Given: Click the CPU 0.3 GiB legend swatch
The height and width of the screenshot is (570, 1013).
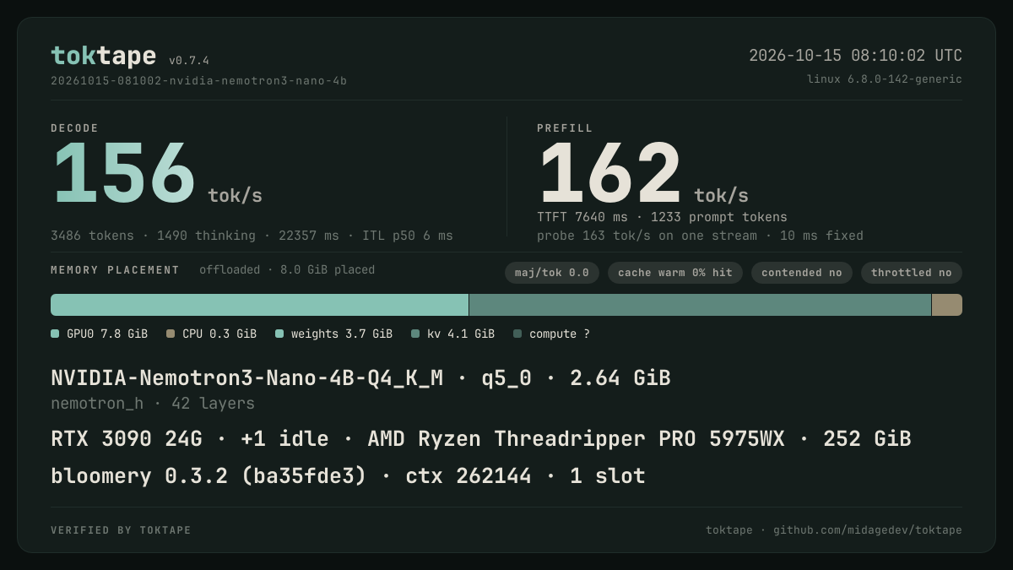Looking at the screenshot, I should (x=171, y=334).
